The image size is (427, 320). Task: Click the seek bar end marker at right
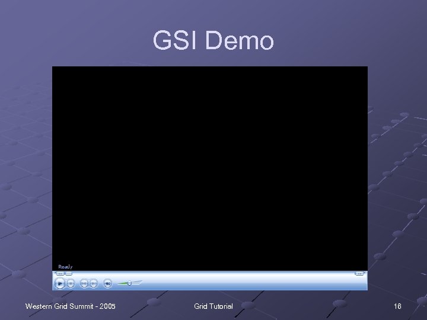coord(359,273)
